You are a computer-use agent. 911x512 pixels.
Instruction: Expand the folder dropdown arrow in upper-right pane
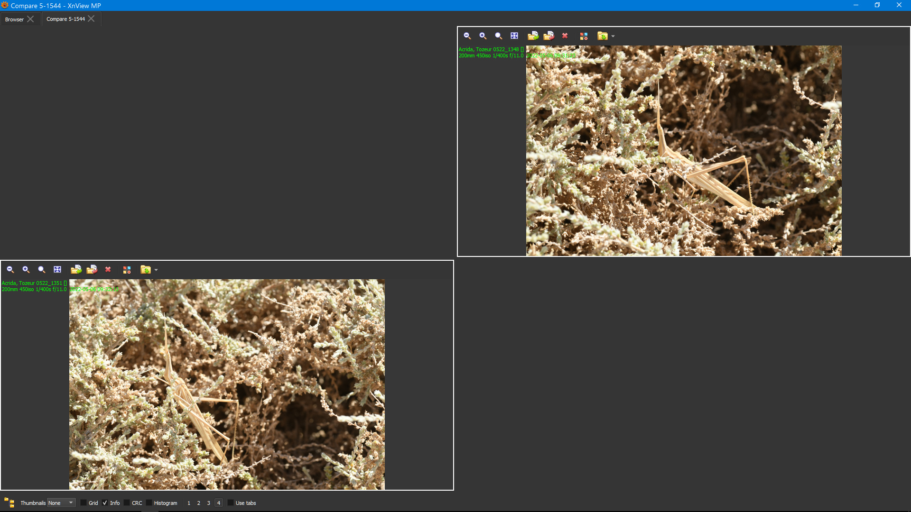[x=613, y=37]
